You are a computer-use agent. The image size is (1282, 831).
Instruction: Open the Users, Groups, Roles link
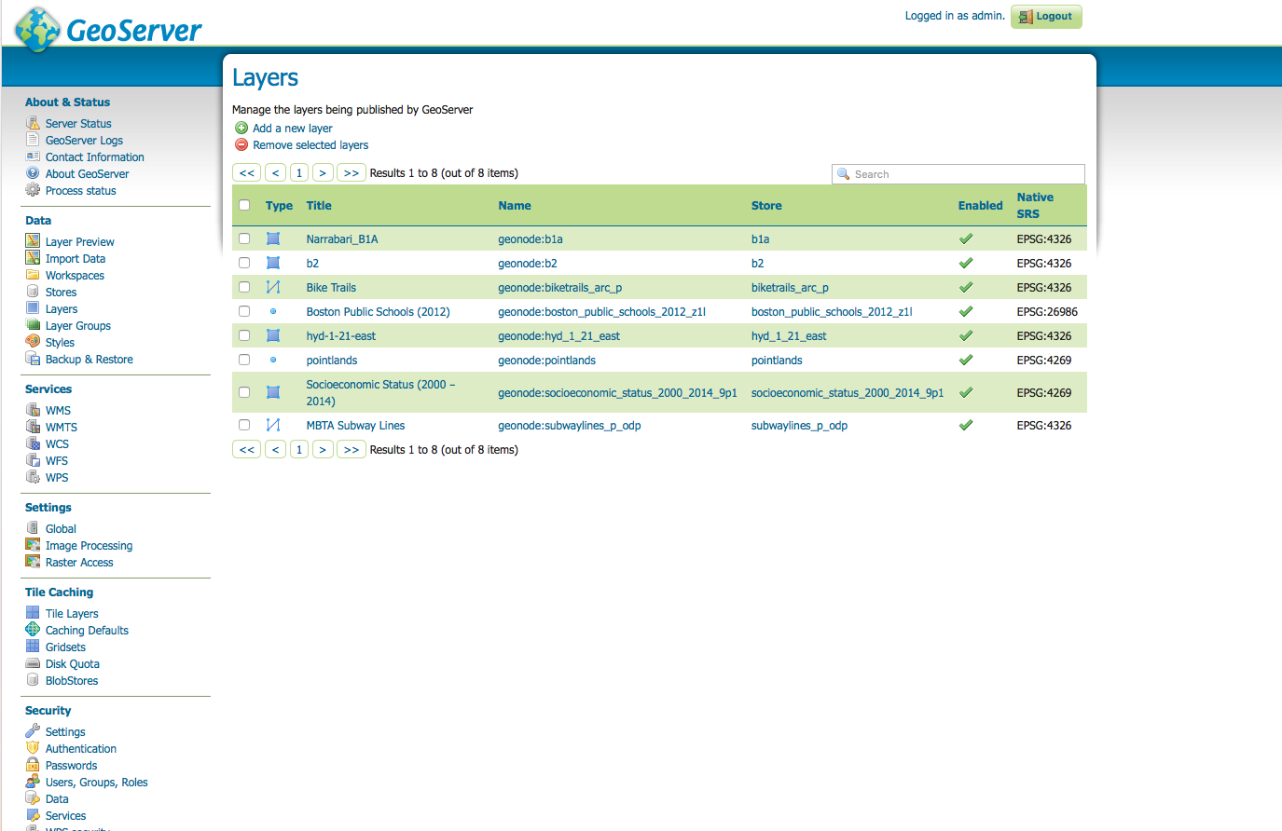97,783
